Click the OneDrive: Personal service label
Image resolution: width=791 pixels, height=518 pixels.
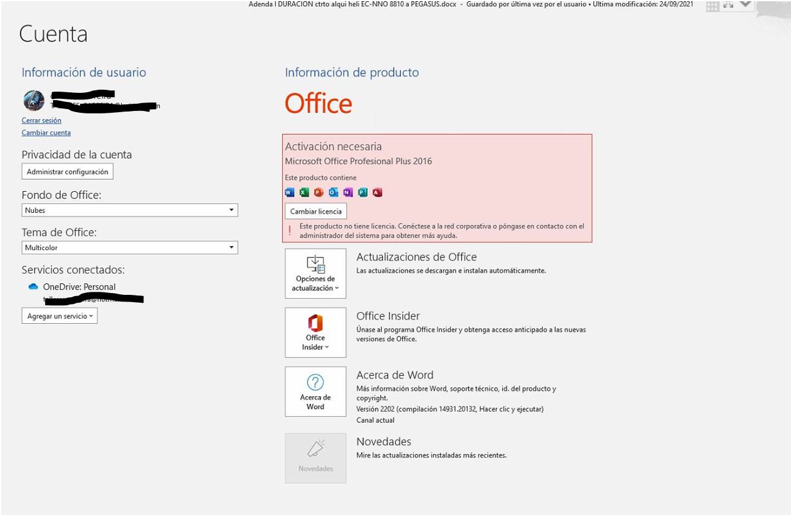tap(79, 287)
